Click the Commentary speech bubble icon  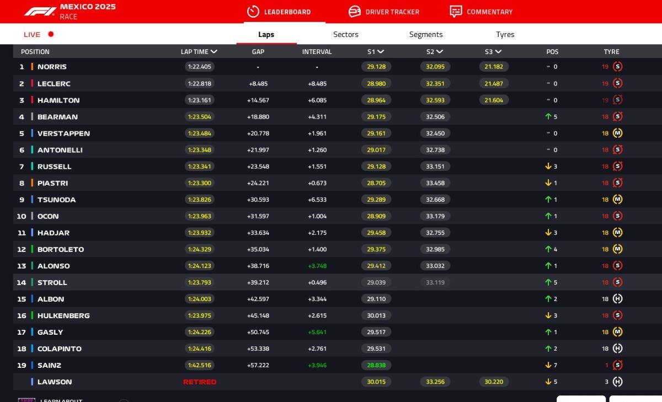click(456, 12)
